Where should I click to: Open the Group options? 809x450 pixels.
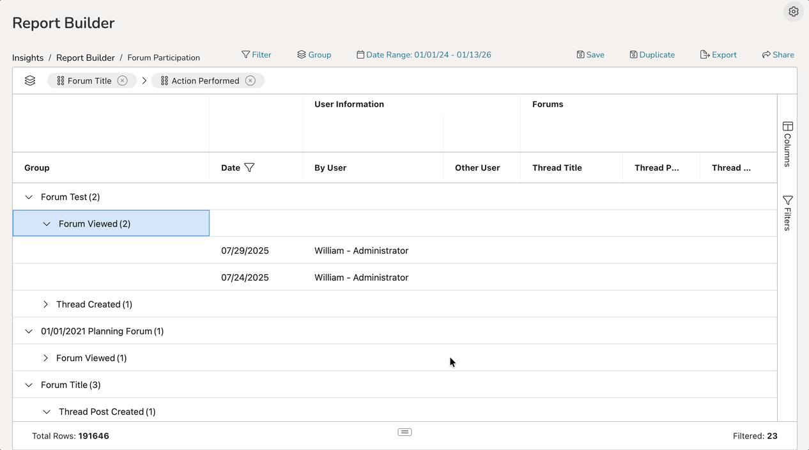pyautogui.click(x=314, y=55)
